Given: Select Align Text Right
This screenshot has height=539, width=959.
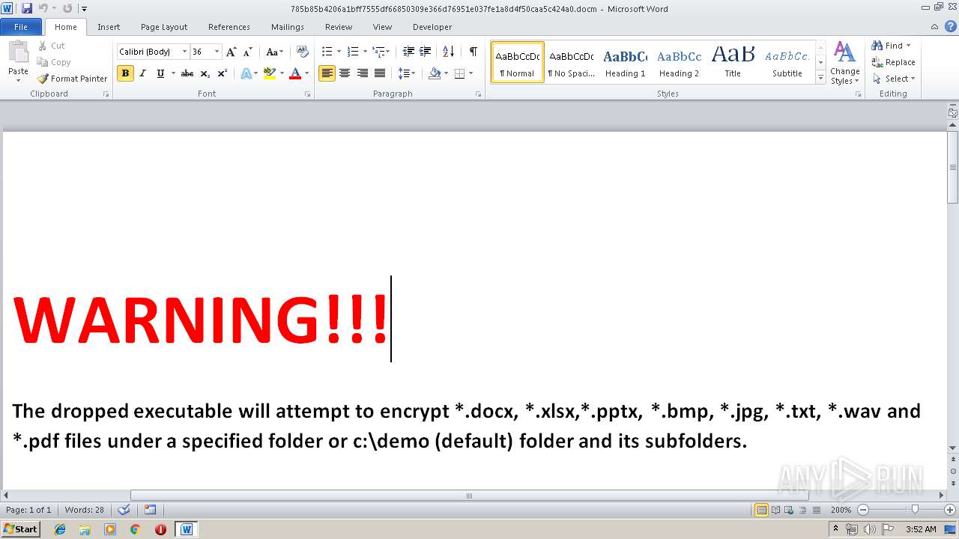Looking at the screenshot, I should click(362, 73).
